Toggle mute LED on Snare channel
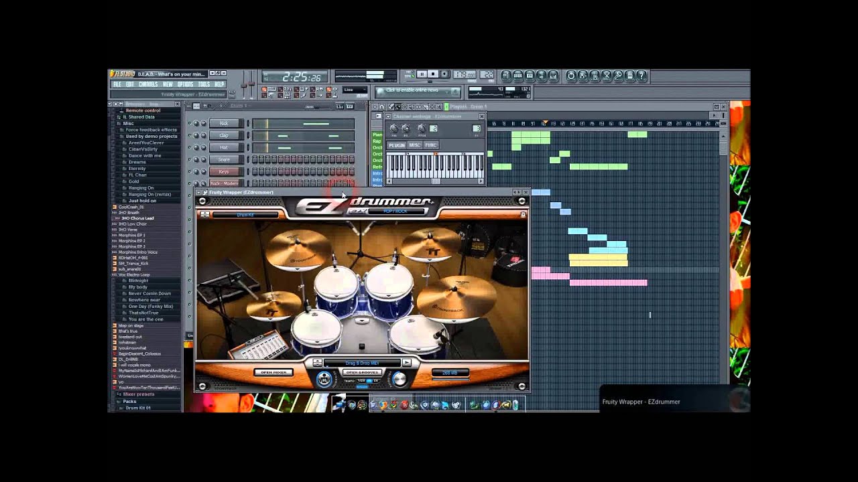858x482 pixels. click(x=190, y=159)
